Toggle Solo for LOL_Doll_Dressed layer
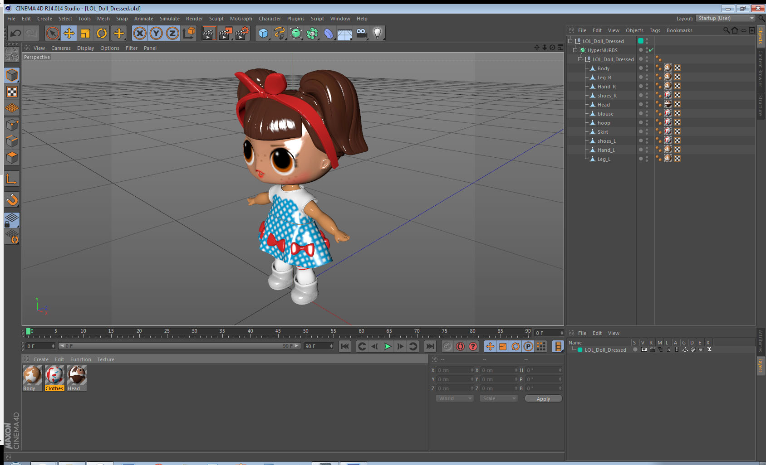Screen dimensions: 766x465 [x=635, y=349]
